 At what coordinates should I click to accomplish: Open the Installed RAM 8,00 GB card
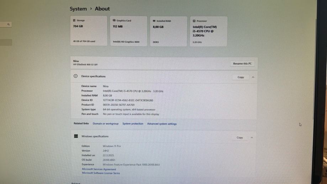pos(169,32)
